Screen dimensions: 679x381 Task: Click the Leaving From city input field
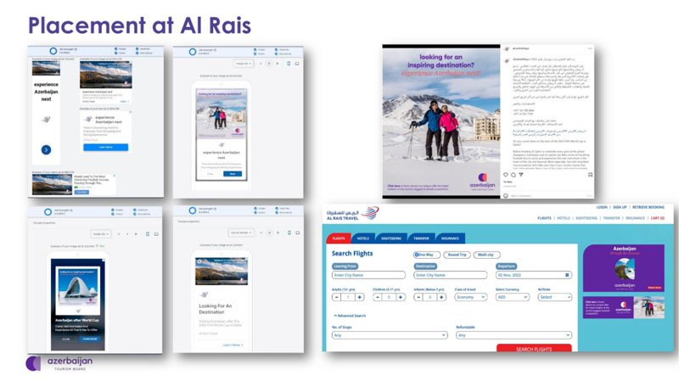coord(370,275)
